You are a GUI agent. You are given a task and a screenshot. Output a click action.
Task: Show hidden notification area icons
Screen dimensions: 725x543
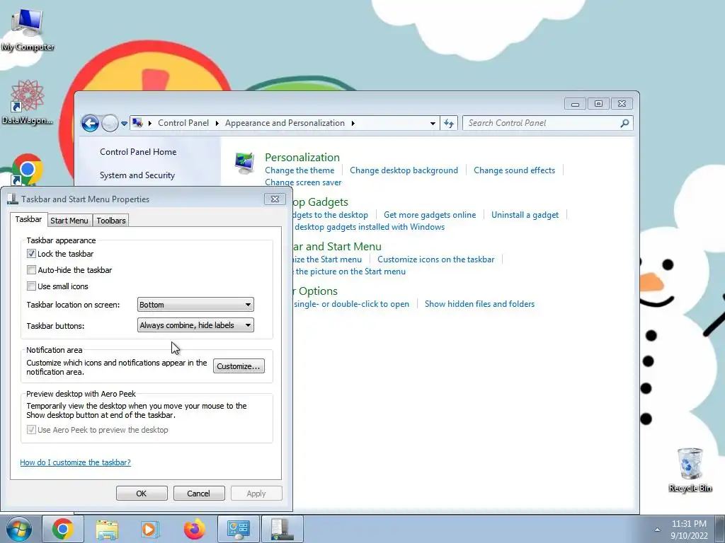[657, 530]
